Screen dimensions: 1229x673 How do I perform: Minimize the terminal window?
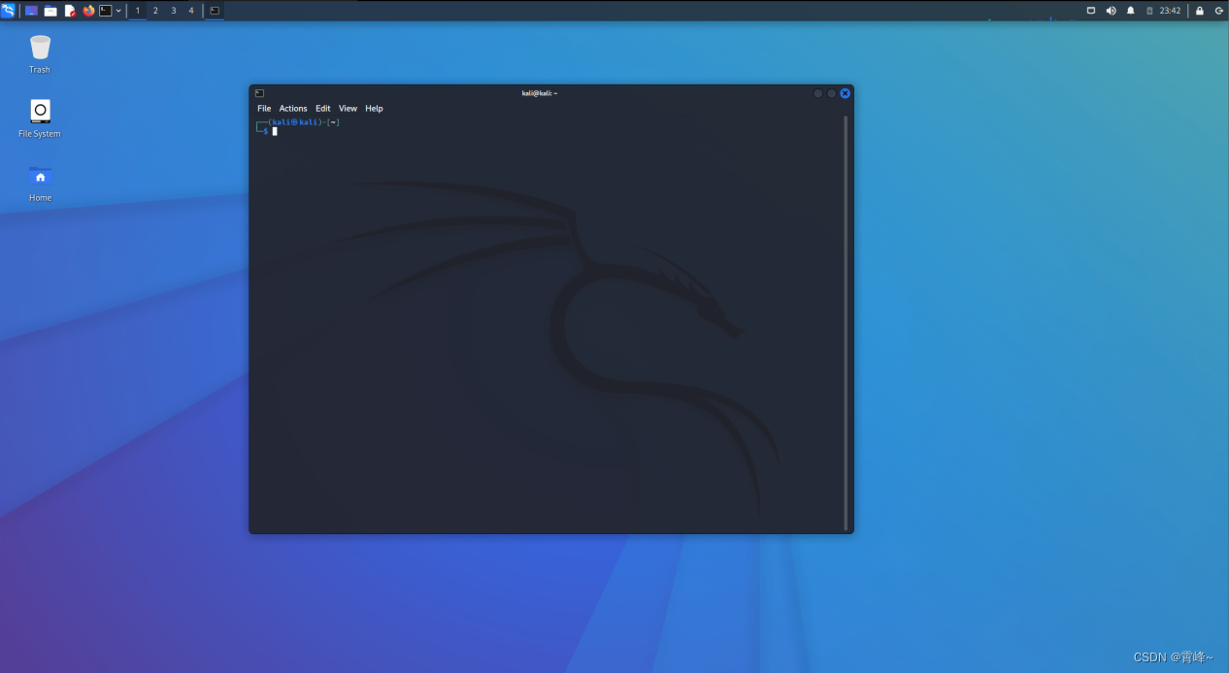click(818, 93)
